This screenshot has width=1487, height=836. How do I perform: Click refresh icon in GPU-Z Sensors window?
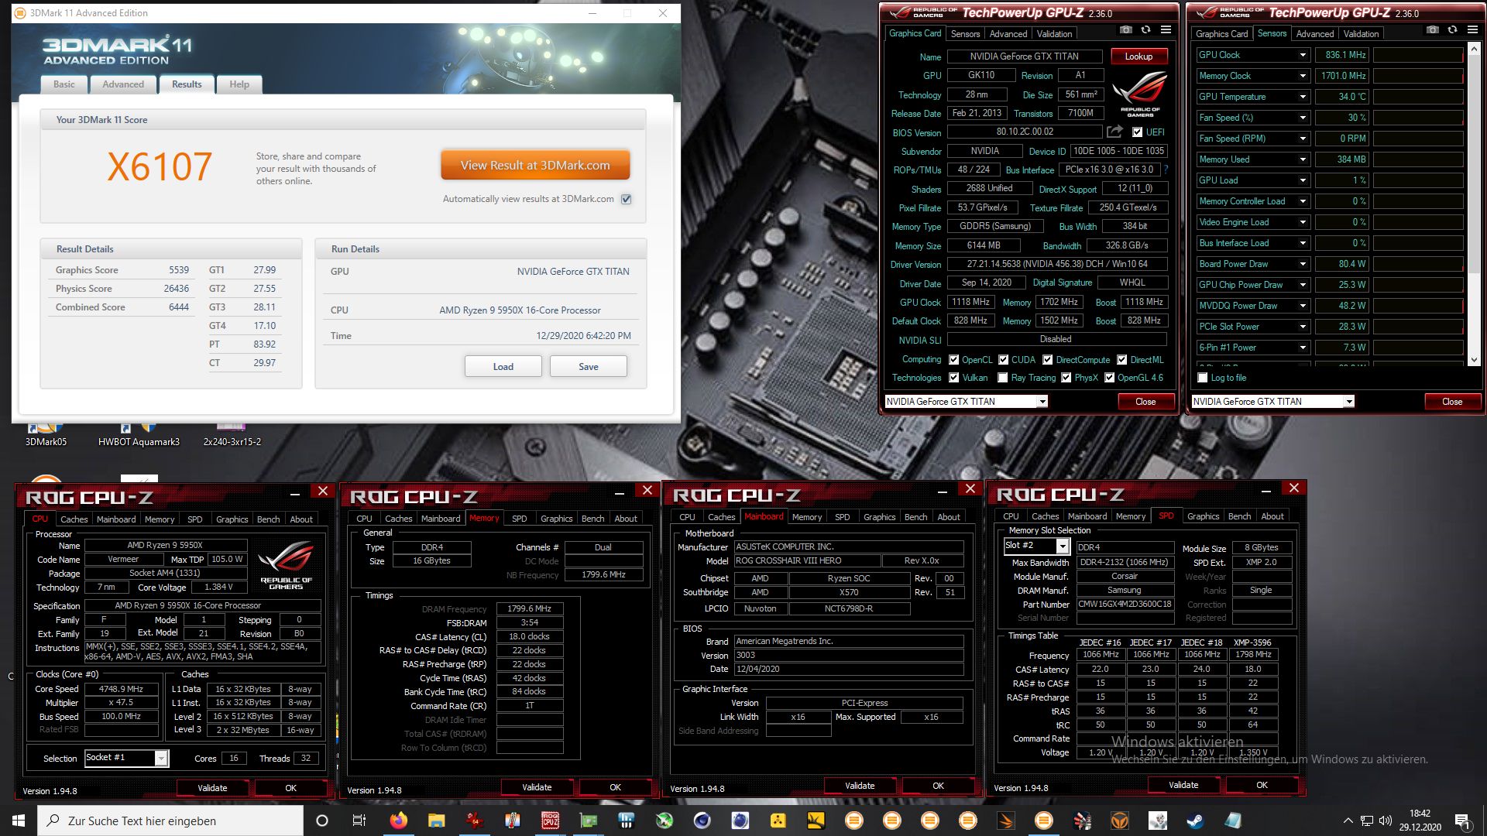point(1452,30)
